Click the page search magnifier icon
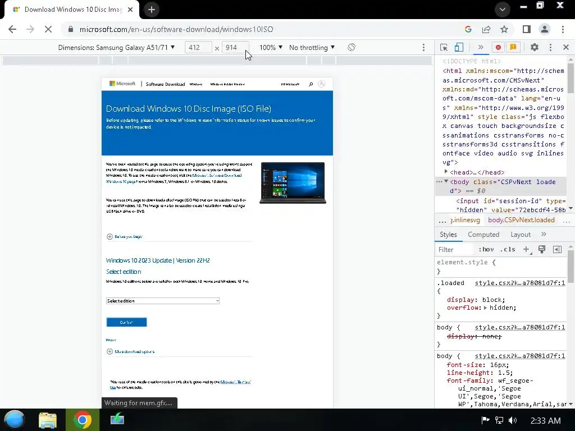This screenshot has height=431, width=575. (x=311, y=84)
